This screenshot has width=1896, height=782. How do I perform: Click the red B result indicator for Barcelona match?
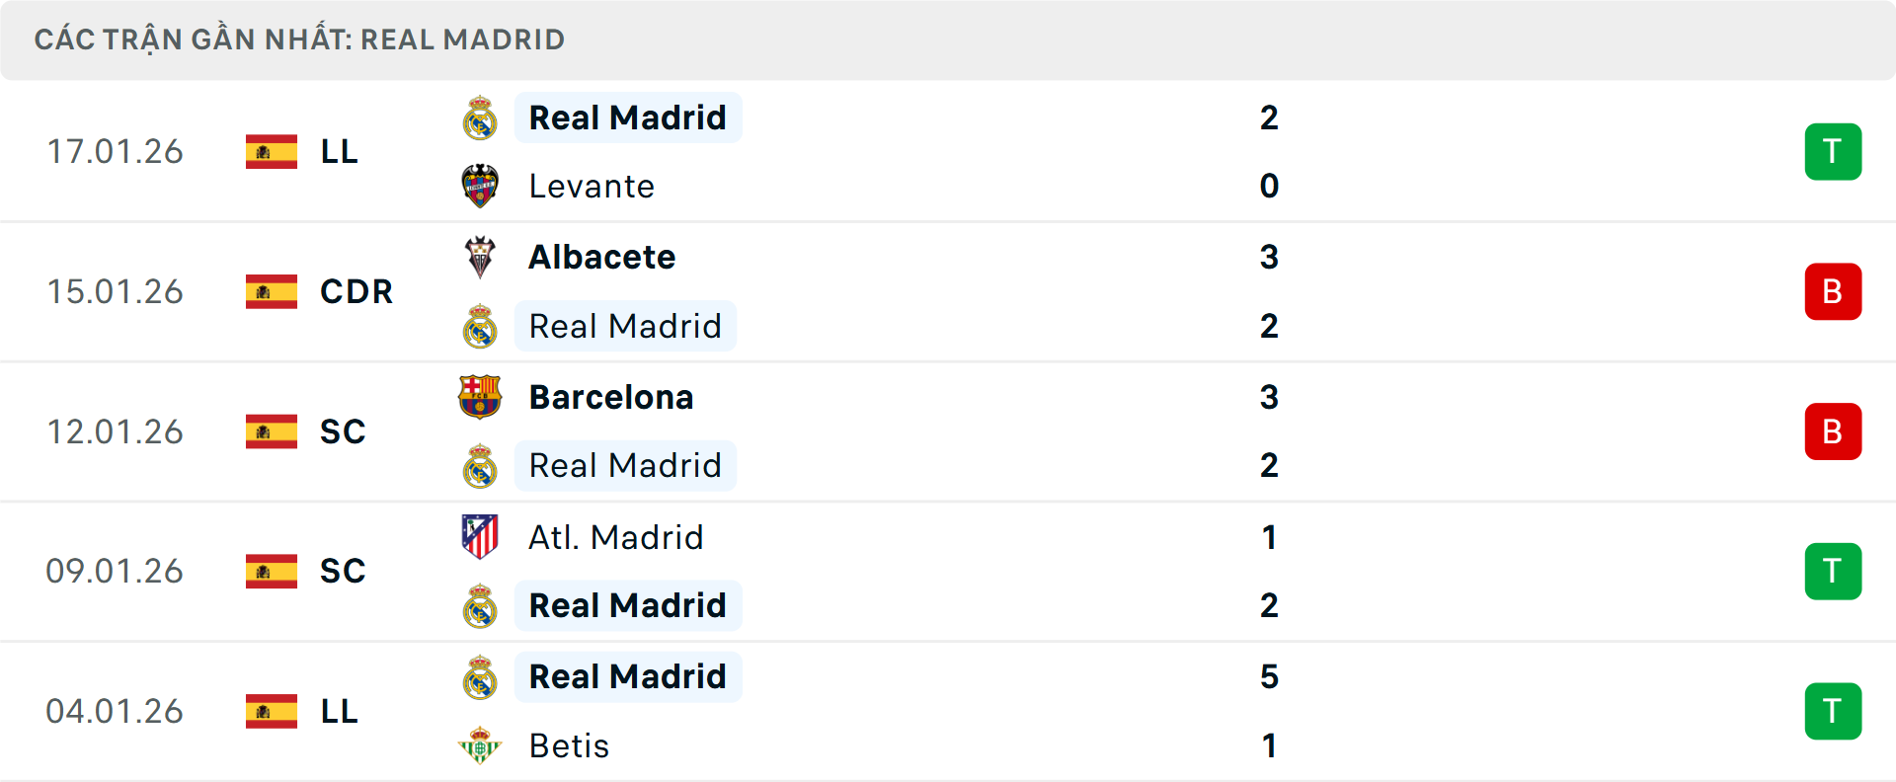click(1833, 431)
